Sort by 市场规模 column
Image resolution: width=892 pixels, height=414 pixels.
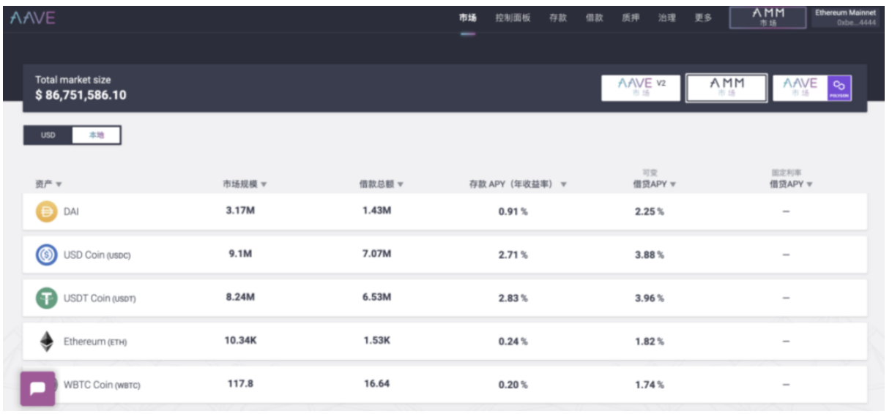[245, 184]
